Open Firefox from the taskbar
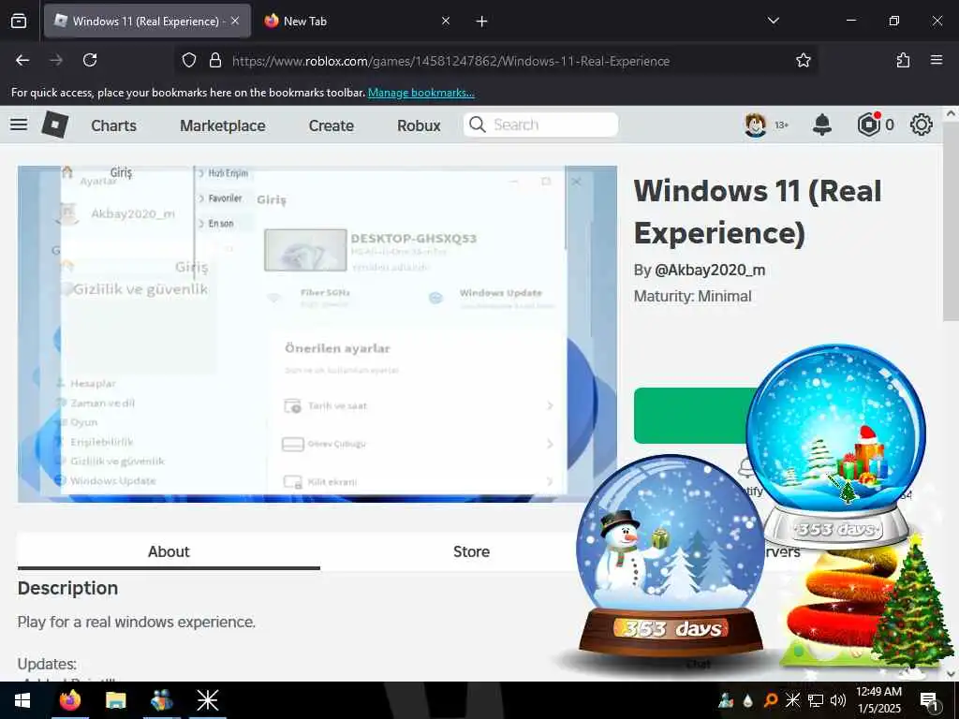The width and height of the screenshot is (959, 719). point(69,700)
